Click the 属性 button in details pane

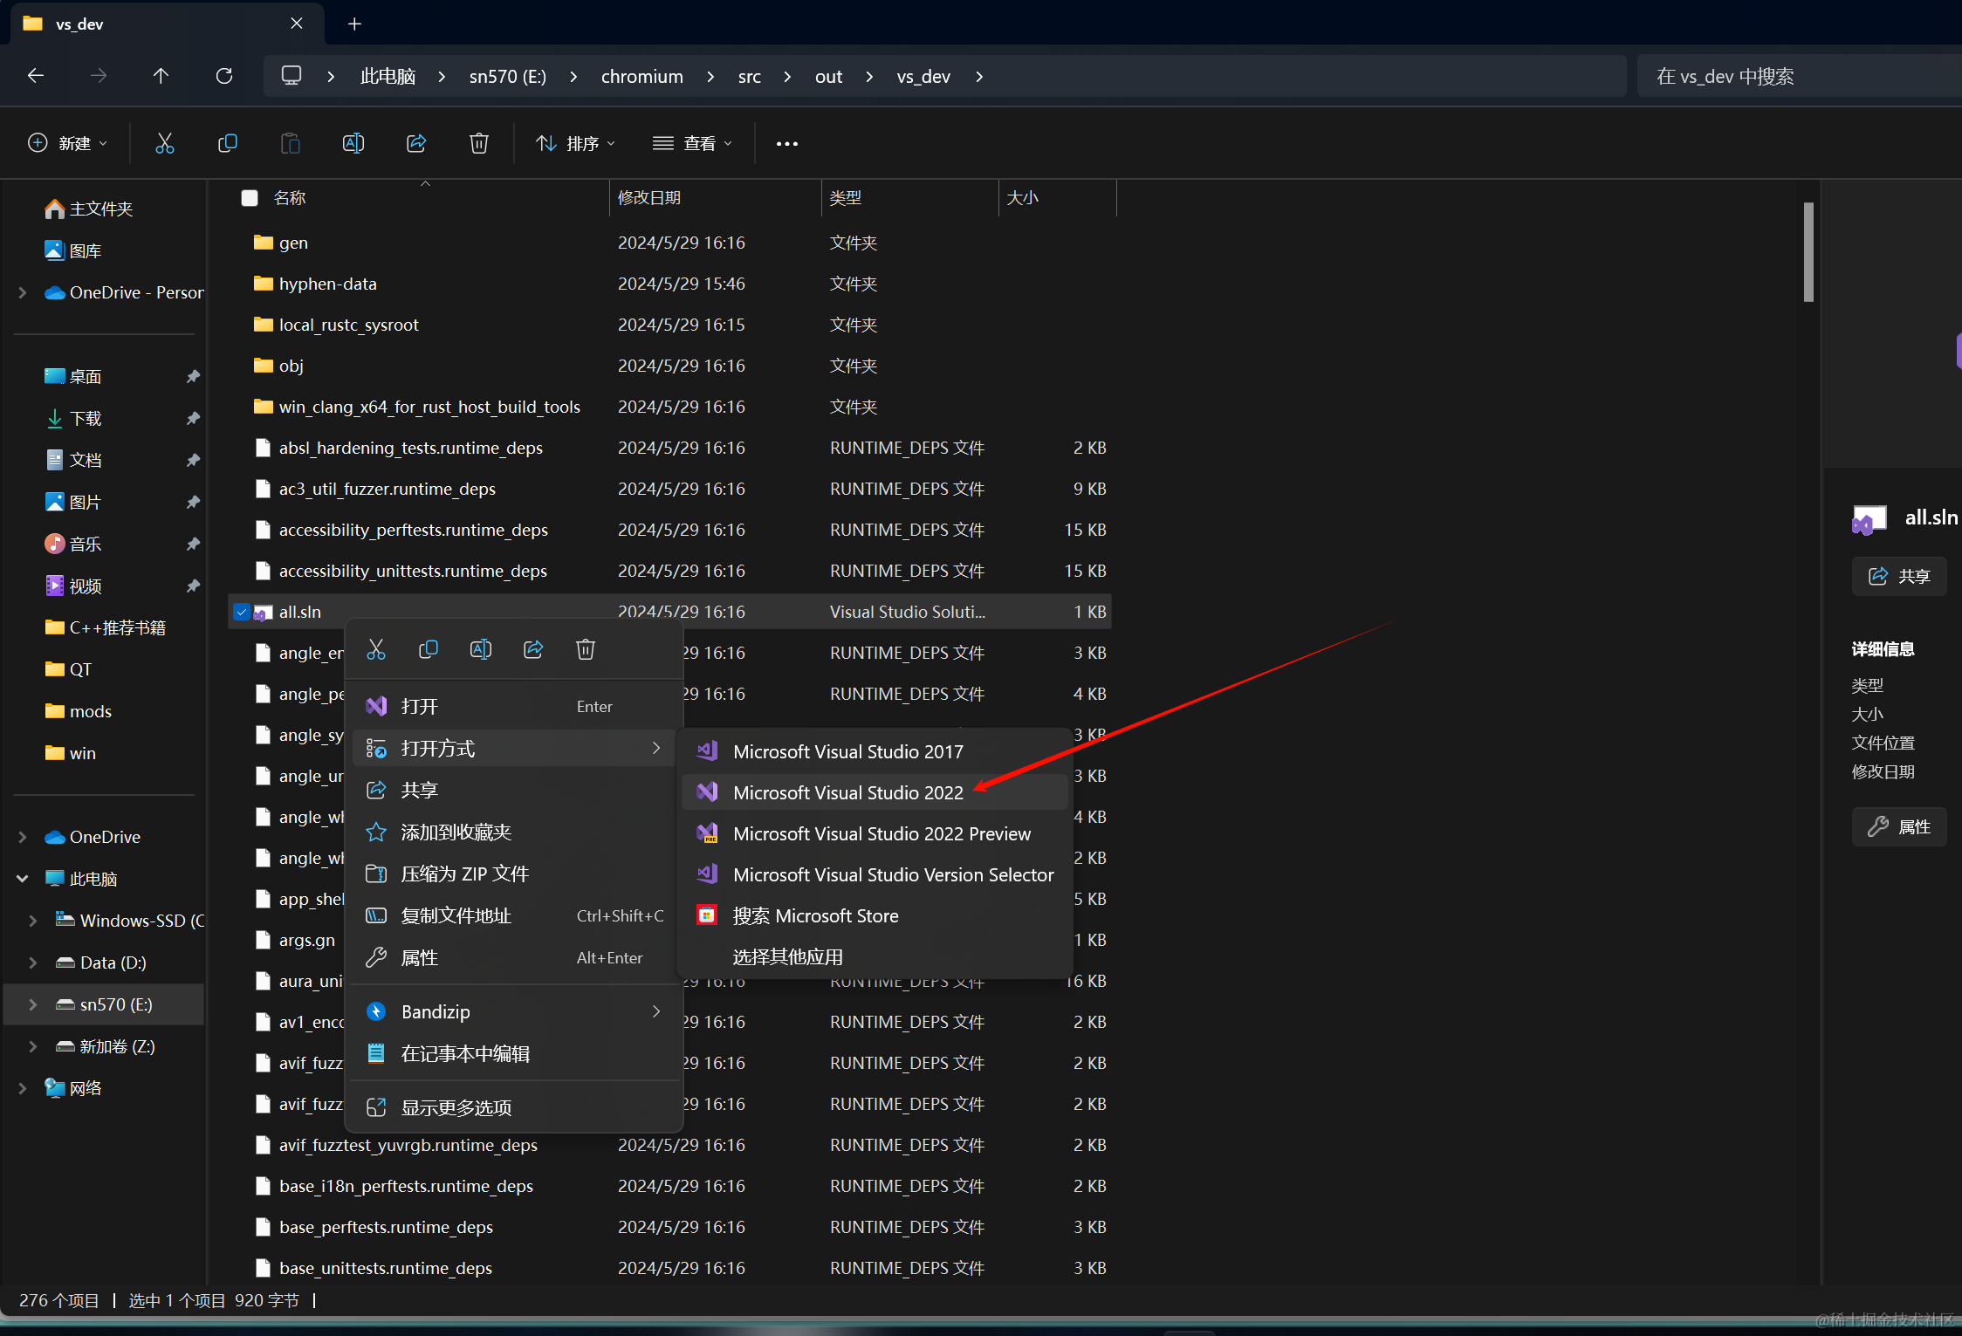tap(1898, 826)
